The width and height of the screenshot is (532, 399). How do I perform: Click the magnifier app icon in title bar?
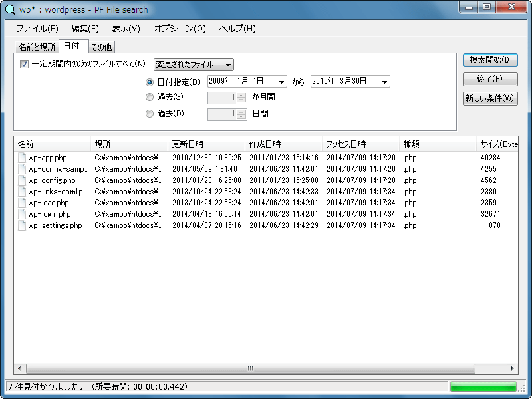pos(11,9)
